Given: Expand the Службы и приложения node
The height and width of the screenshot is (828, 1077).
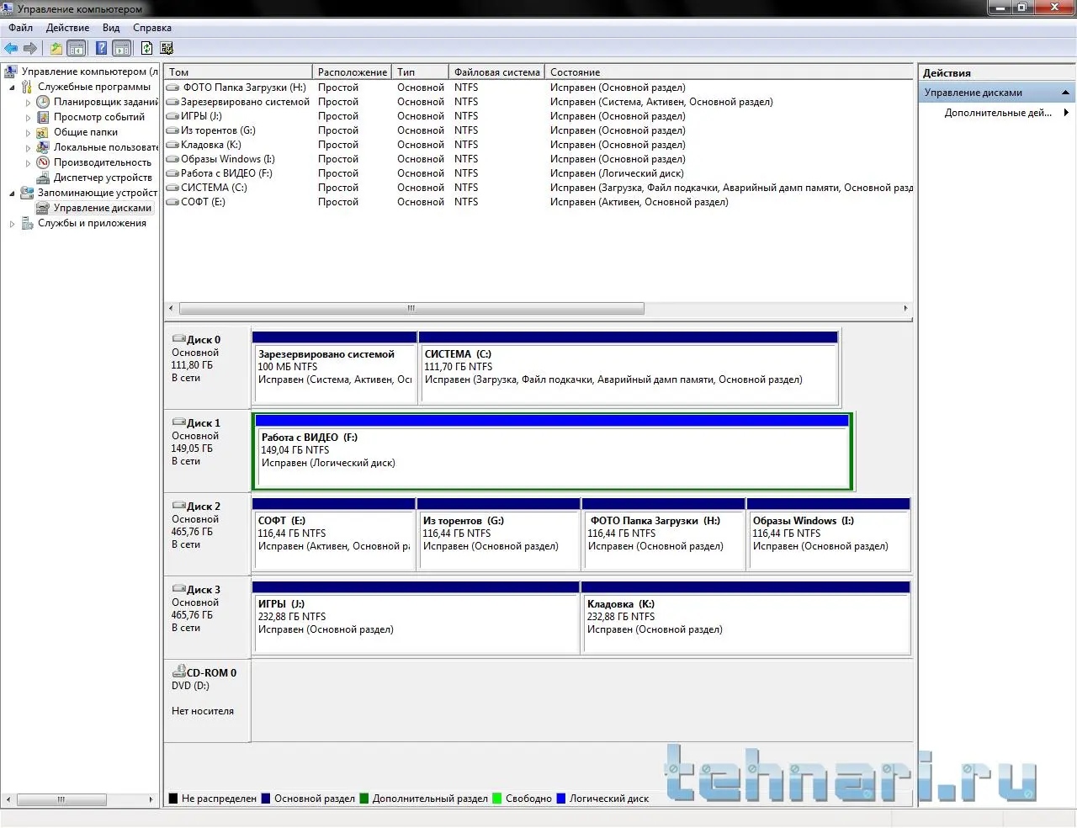Looking at the screenshot, I should tap(13, 224).
